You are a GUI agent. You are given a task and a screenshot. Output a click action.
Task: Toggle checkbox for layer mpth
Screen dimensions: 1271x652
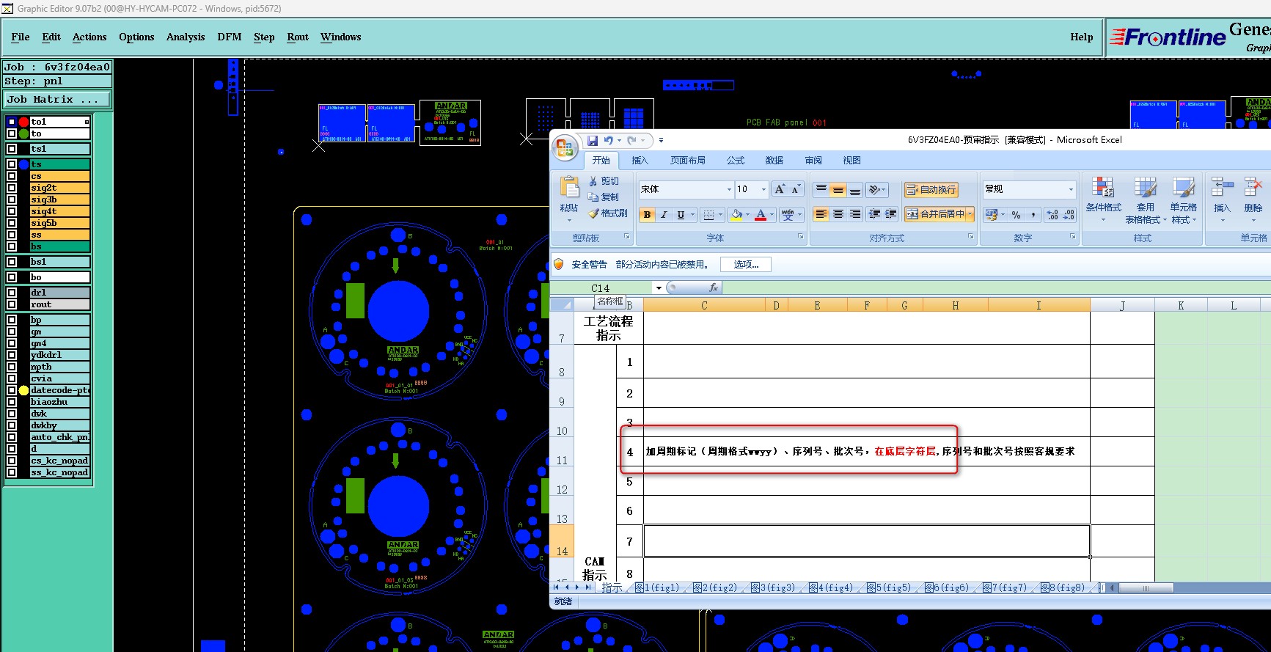(x=12, y=367)
